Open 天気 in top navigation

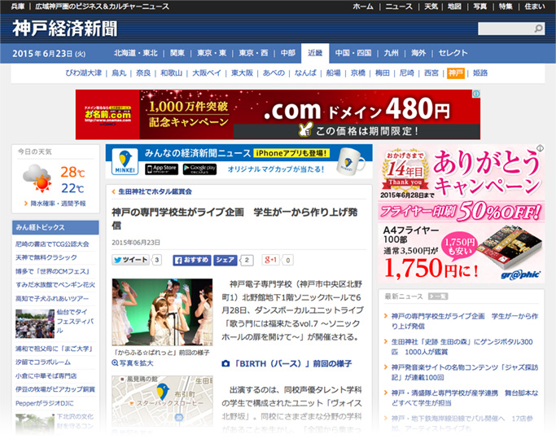431,7
